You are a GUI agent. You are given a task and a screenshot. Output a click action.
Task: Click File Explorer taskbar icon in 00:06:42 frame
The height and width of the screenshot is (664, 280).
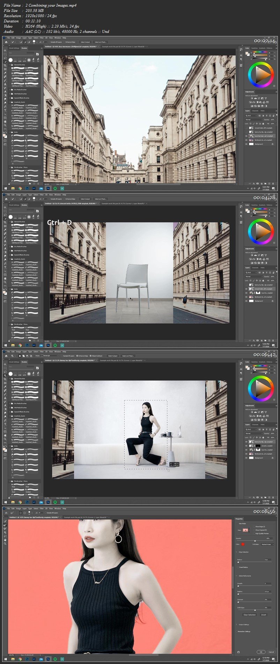click(x=12, y=502)
